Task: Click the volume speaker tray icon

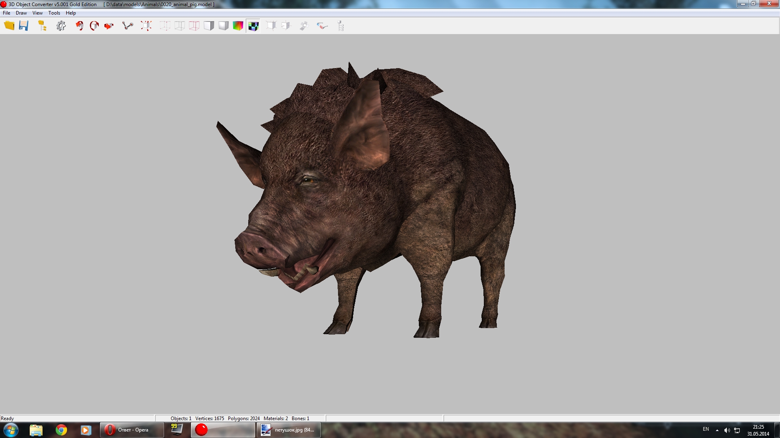Action: tap(727, 430)
